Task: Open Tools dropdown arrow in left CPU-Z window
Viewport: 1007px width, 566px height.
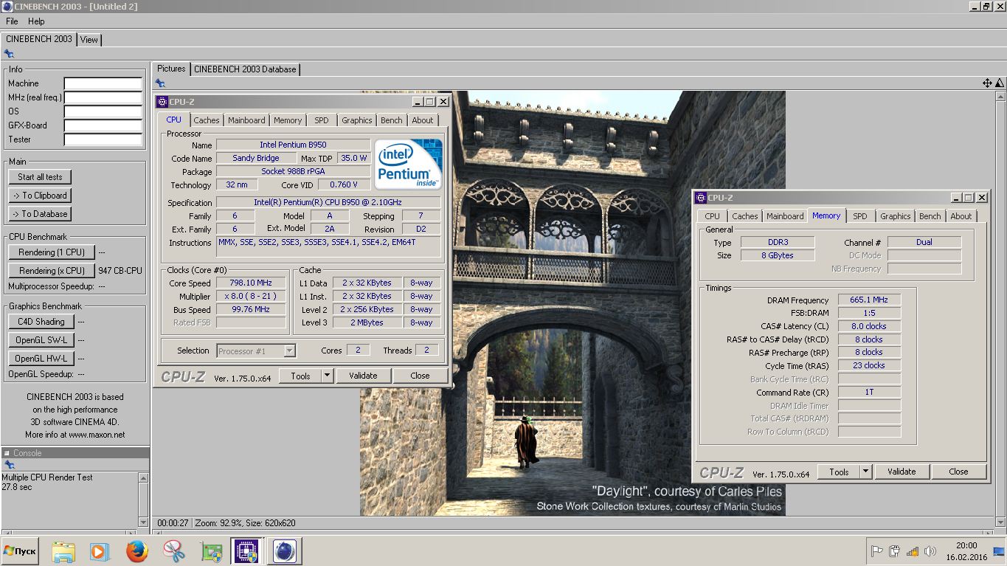Action: pyautogui.click(x=327, y=376)
